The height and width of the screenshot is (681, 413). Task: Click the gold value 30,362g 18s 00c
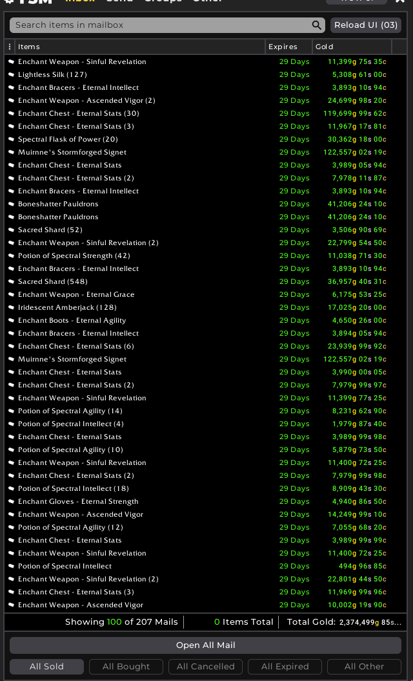(357, 140)
